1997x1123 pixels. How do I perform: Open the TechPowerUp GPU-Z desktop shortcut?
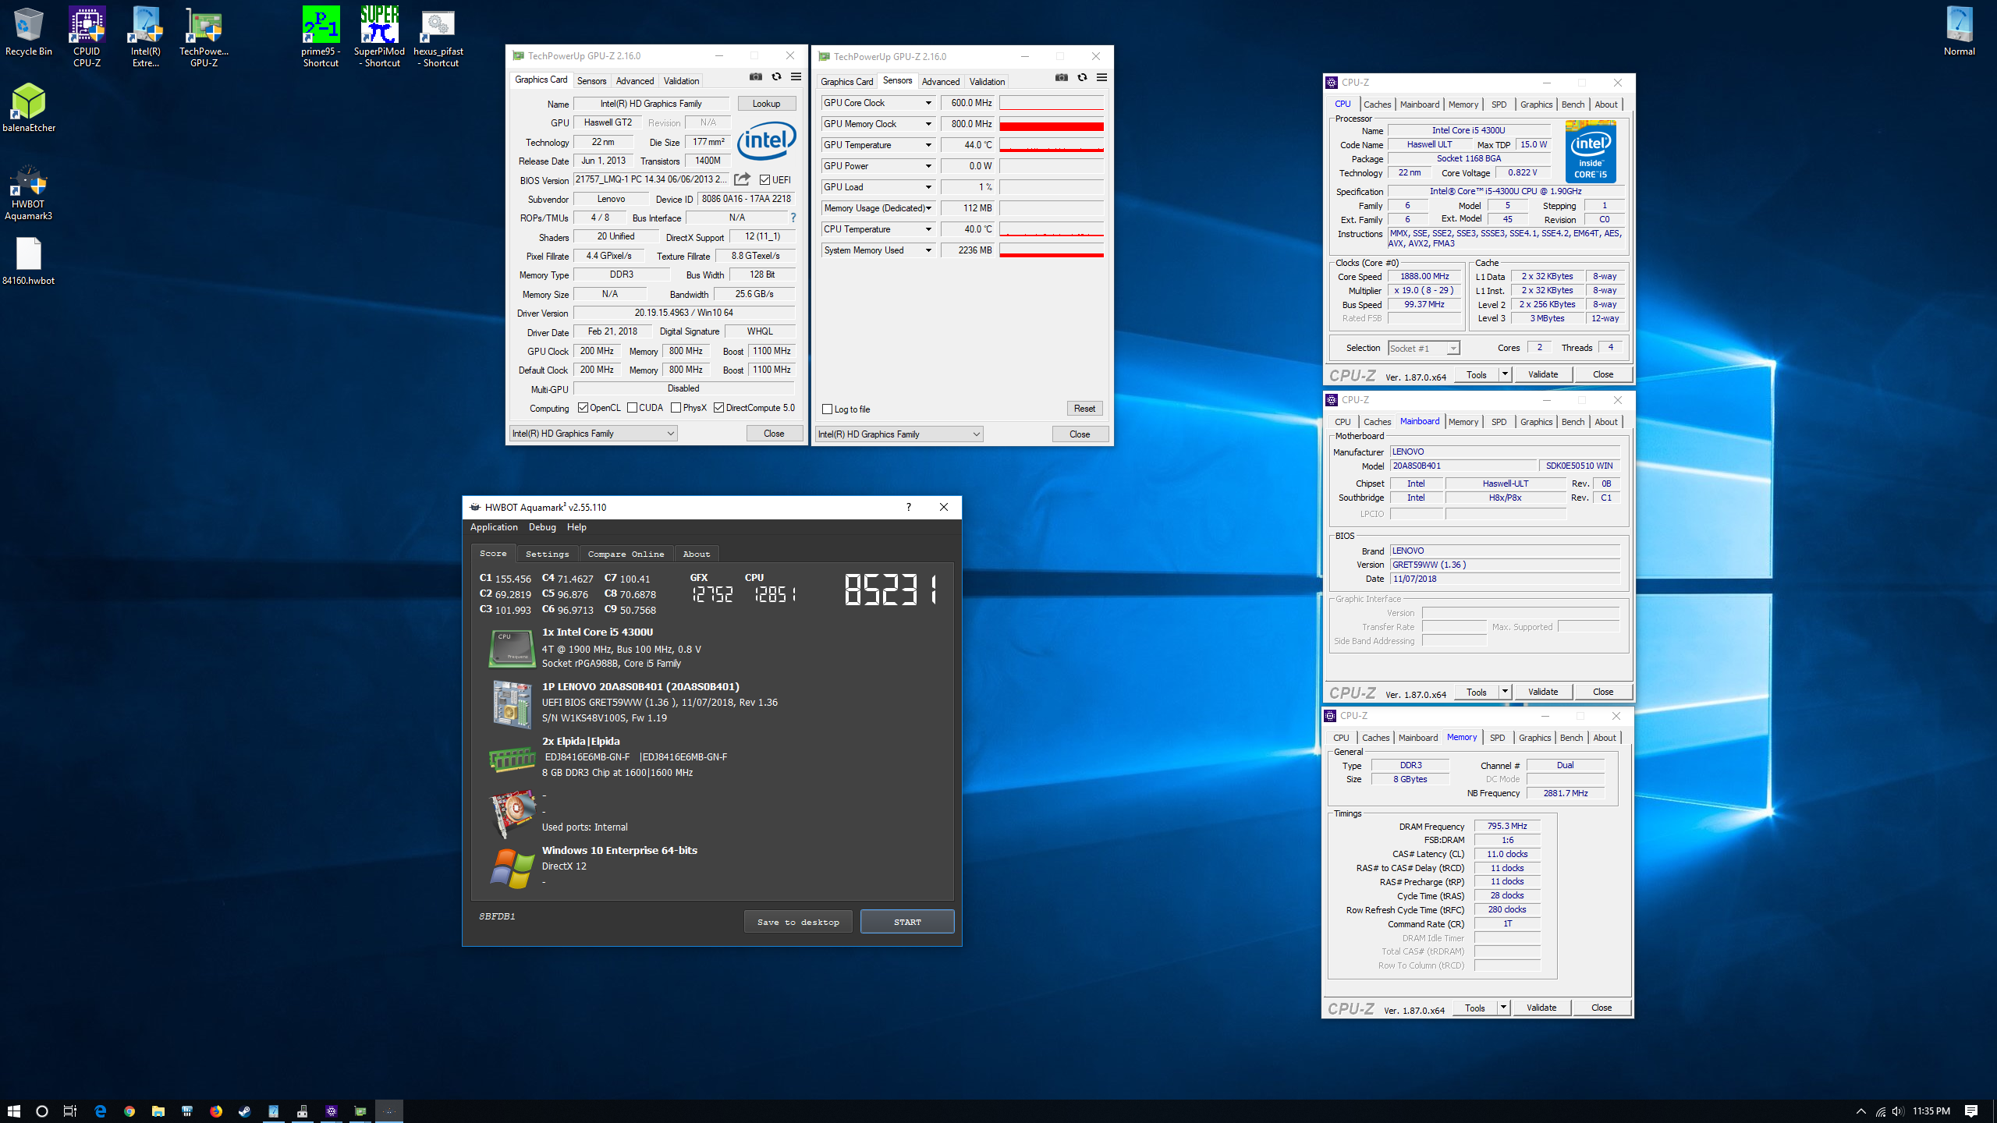click(204, 37)
